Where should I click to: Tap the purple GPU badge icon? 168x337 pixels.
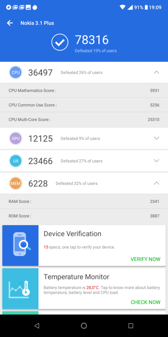(x=16, y=139)
